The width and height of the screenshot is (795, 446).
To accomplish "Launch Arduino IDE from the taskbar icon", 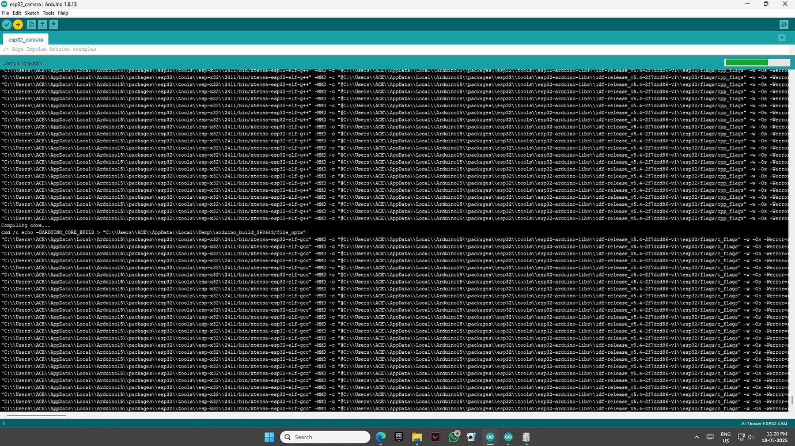I will point(490,437).
